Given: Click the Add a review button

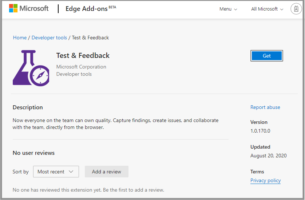Looking at the screenshot, I should pos(107,172).
